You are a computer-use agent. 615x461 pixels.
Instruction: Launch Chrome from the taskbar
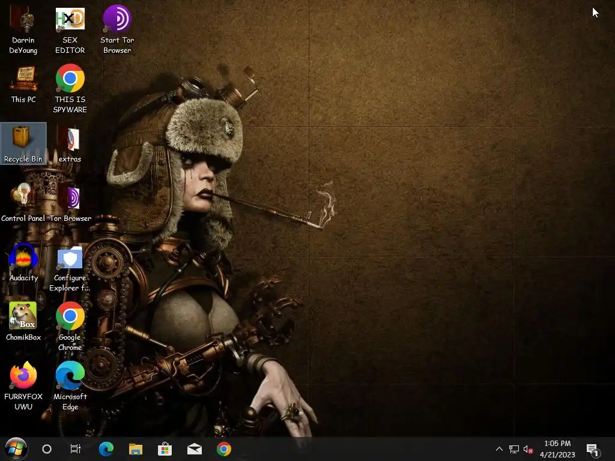click(224, 449)
